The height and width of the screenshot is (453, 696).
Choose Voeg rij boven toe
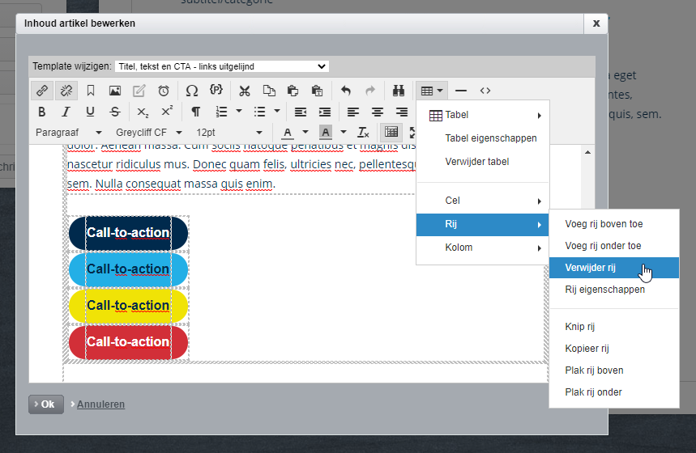pos(614,224)
